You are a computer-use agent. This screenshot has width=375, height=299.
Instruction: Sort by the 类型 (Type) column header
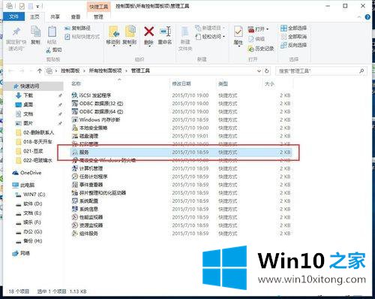pyautogui.click(x=223, y=83)
